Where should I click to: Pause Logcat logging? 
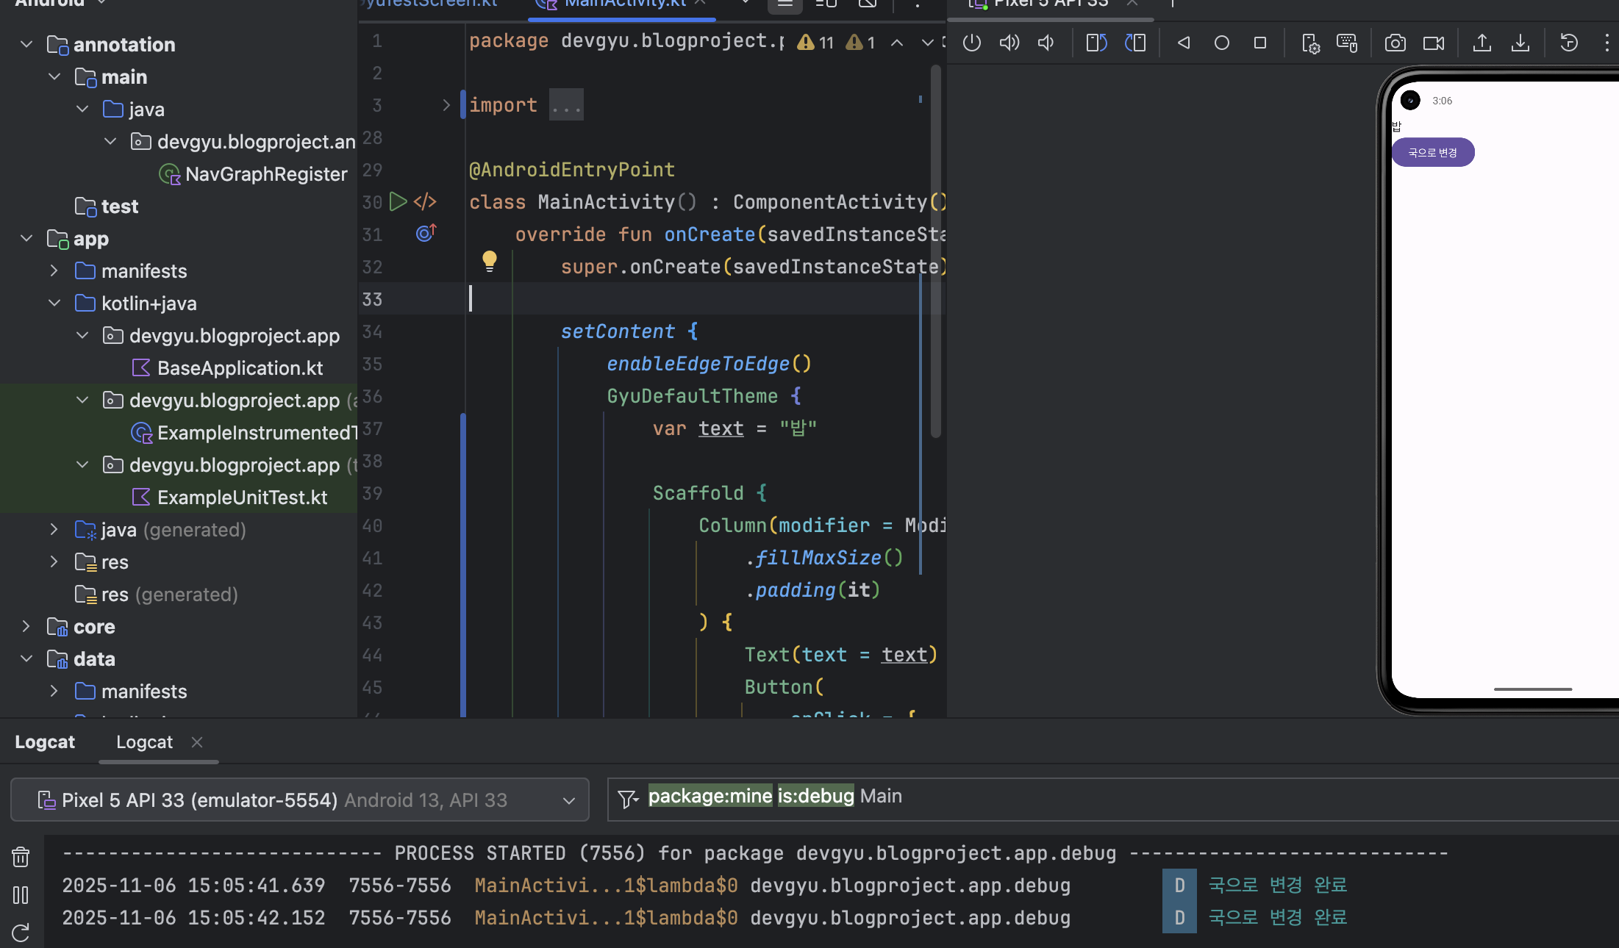(20, 895)
